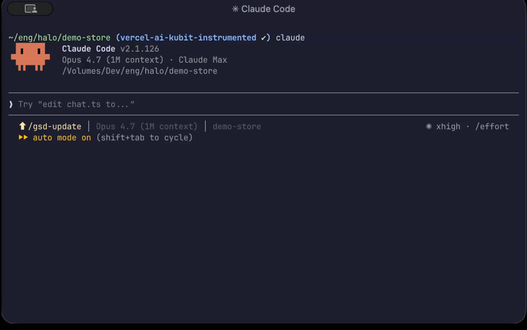Click the Opus 4.7 model line in the banner
The height and width of the screenshot is (330, 527).
(113, 60)
